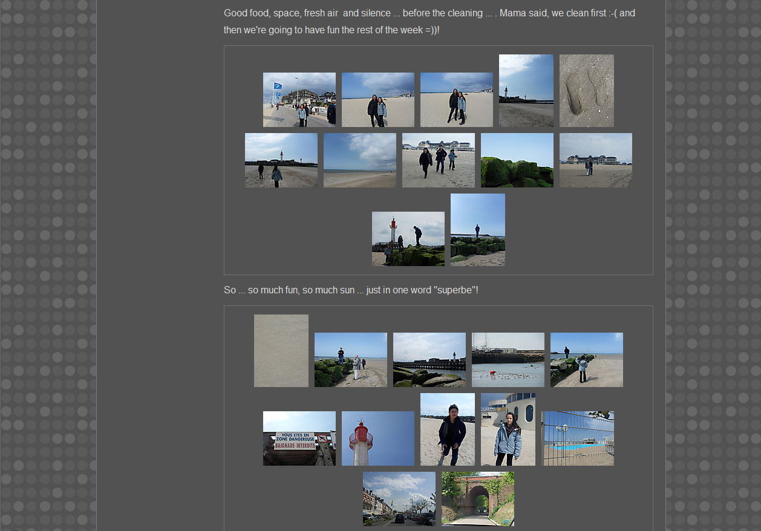Click the tall portrait lighthouse beach thumbnail
Screen dimensions: 761x531
click(526, 91)
